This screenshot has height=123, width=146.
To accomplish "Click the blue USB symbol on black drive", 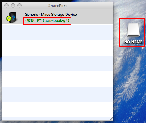I will [x=14, y=17].
